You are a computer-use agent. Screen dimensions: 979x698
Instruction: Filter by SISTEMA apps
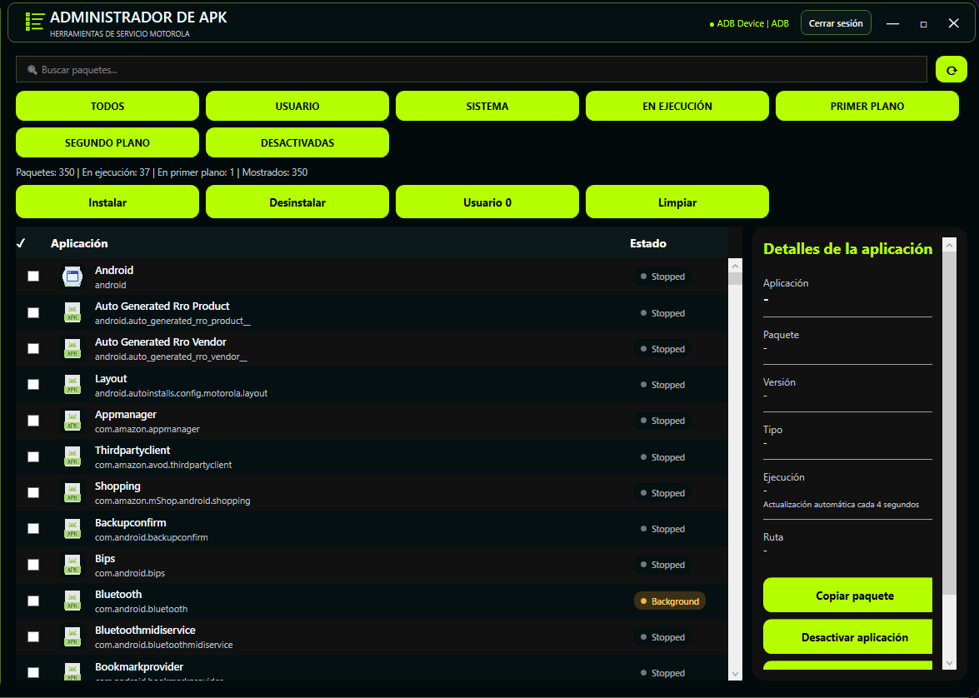(487, 106)
